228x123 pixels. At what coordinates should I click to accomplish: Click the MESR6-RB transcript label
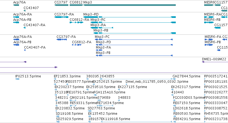pyautogui.click(x=212, y=20)
